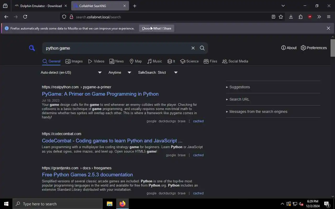
Task: Open the About page link
Action: click(289, 48)
